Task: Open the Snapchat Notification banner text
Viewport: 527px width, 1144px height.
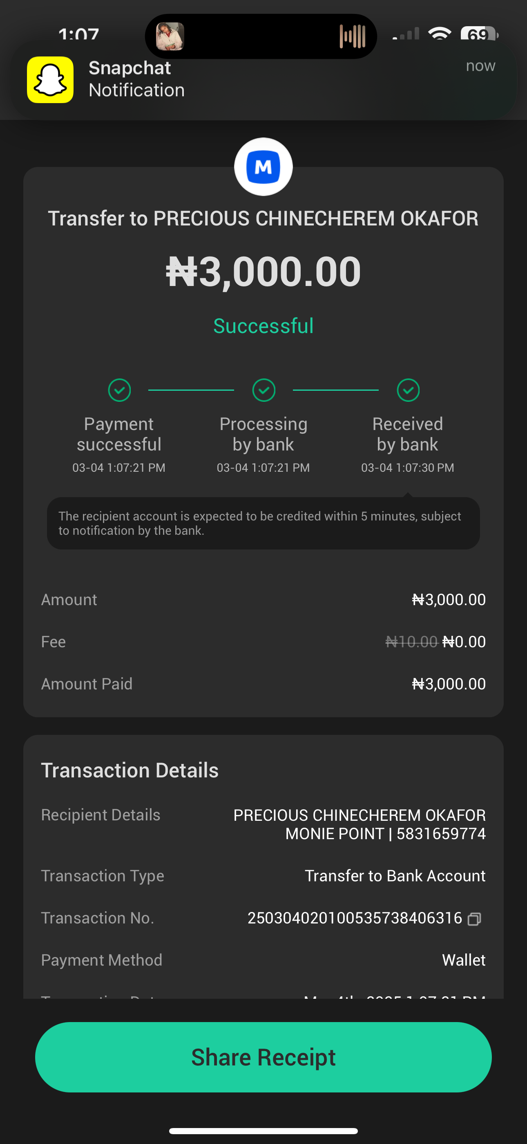Action: tap(136, 79)
